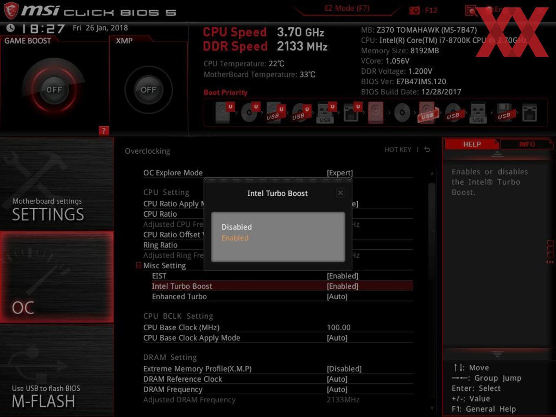Viewport: 556px width, 417px height.
Task: Edit CPU Base Clock value 100.00
Action: (x=339, y=327)
